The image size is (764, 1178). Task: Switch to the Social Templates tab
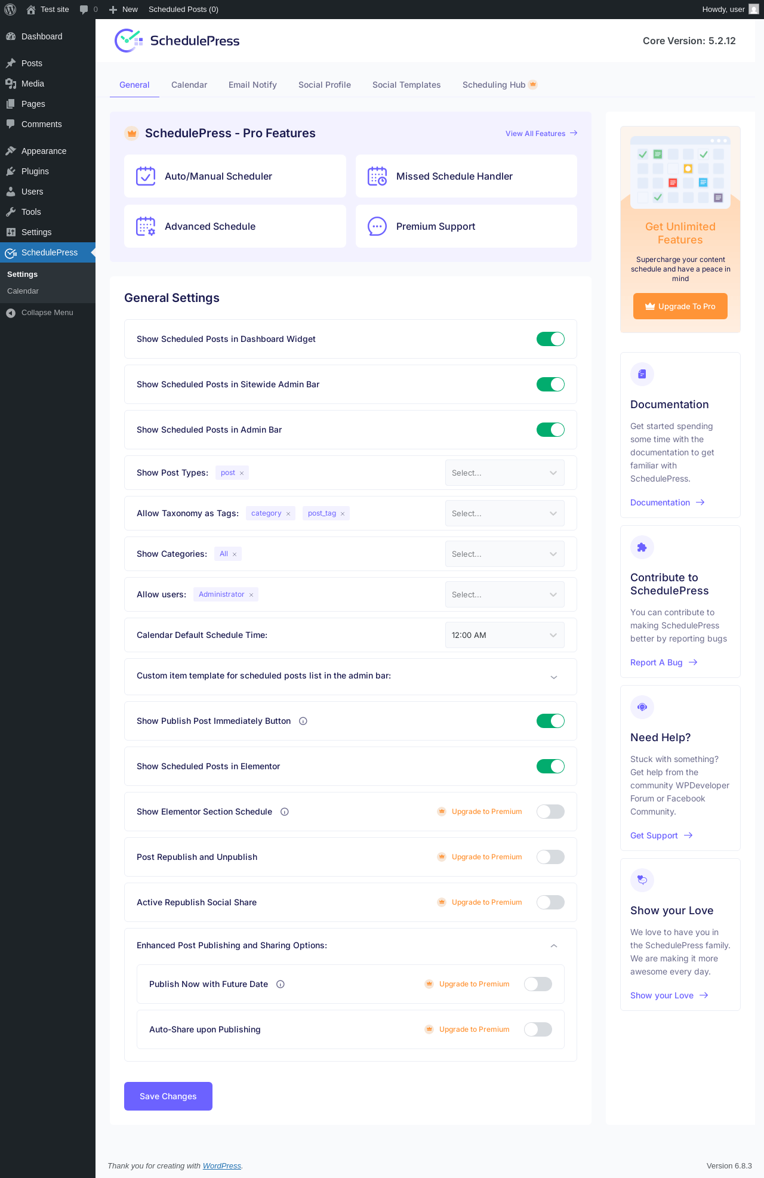pos(406,85)
